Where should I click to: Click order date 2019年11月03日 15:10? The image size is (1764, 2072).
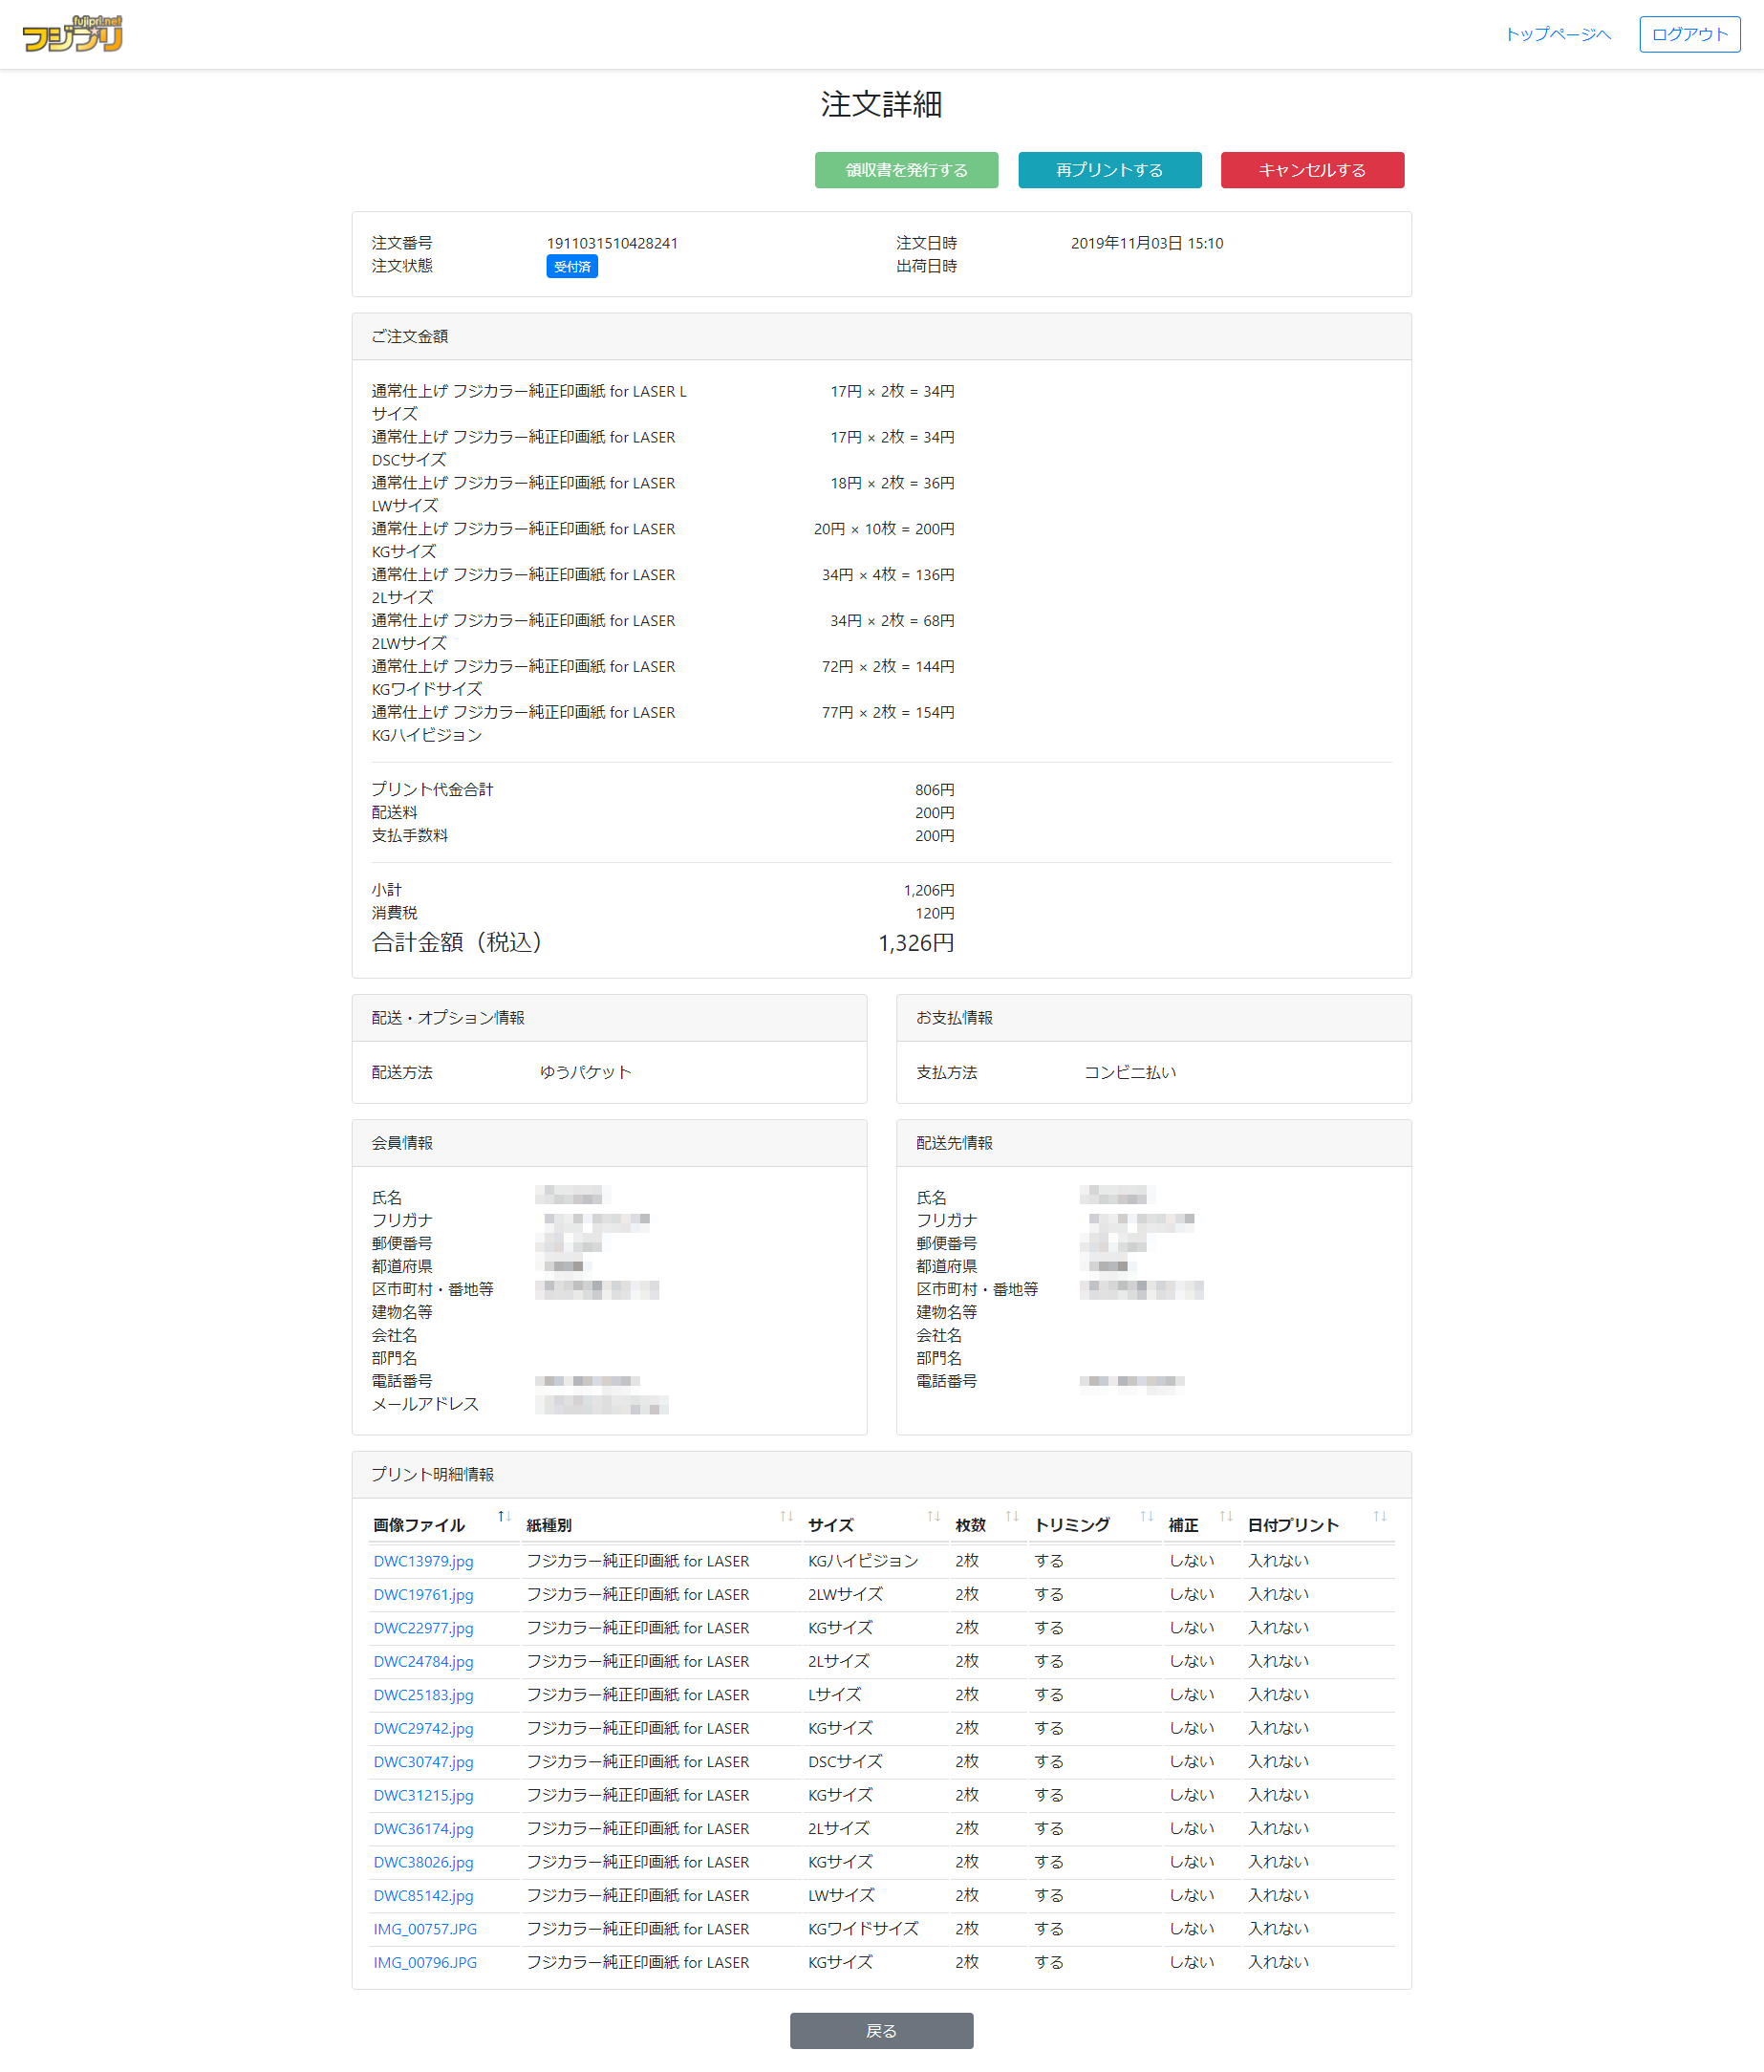[1147, 243]
